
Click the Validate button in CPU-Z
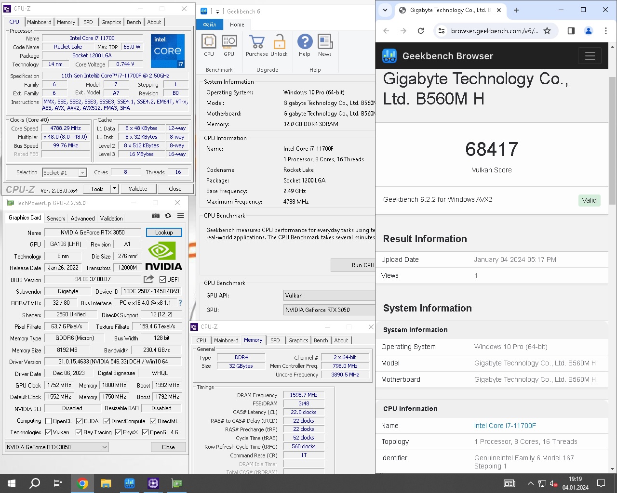(x=138, y=189)
